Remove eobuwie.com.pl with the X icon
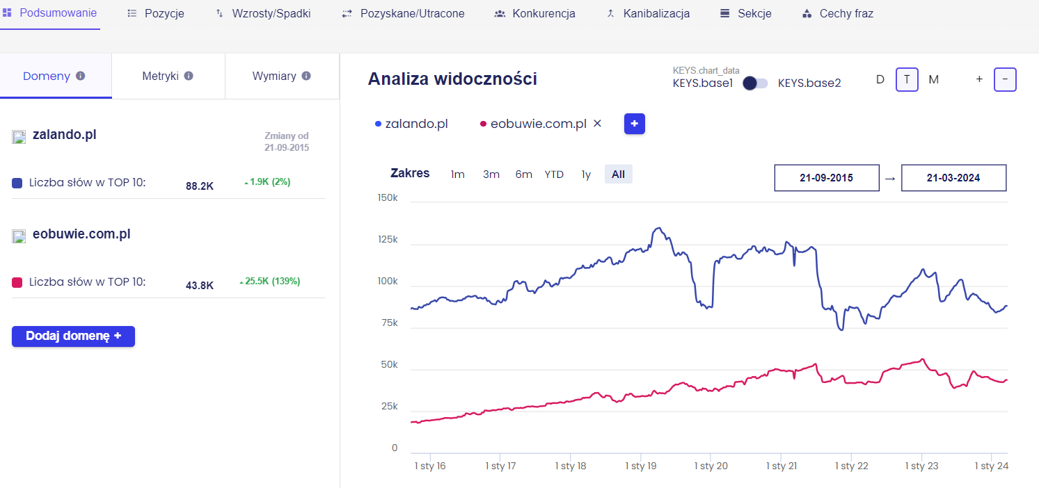1039x488 pixels. click(597, 124)
